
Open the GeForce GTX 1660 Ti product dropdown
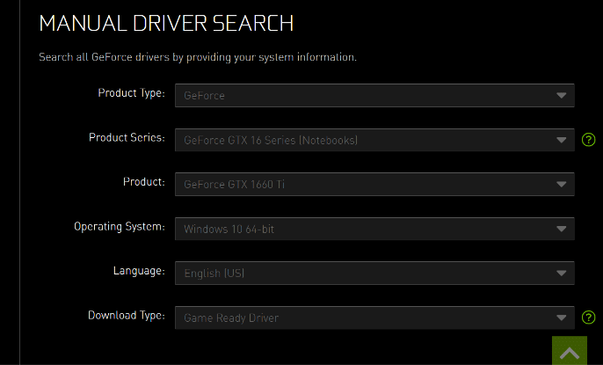(374, 184)
